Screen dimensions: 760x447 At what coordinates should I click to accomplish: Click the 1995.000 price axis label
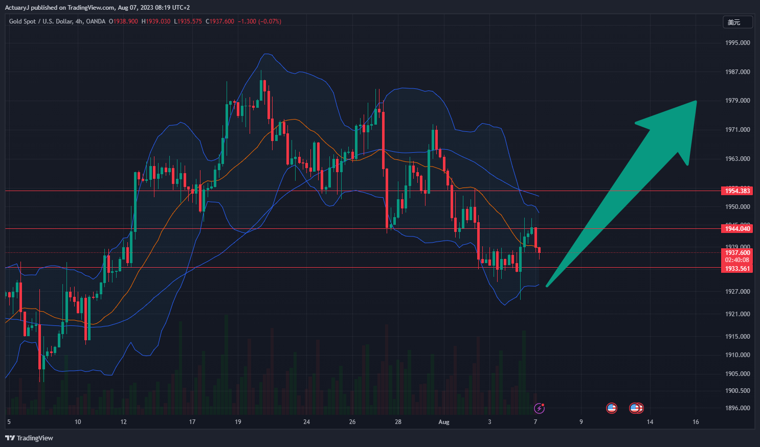(x=737, y=43)
